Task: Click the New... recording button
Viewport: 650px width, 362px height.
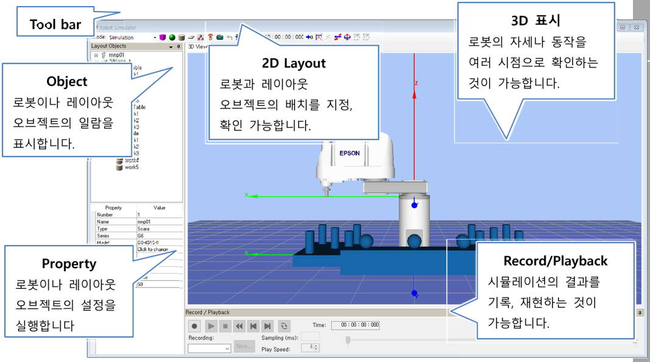Action: point(244,346)
